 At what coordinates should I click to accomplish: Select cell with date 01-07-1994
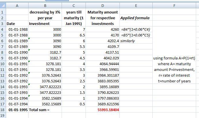tap(17, 104)
